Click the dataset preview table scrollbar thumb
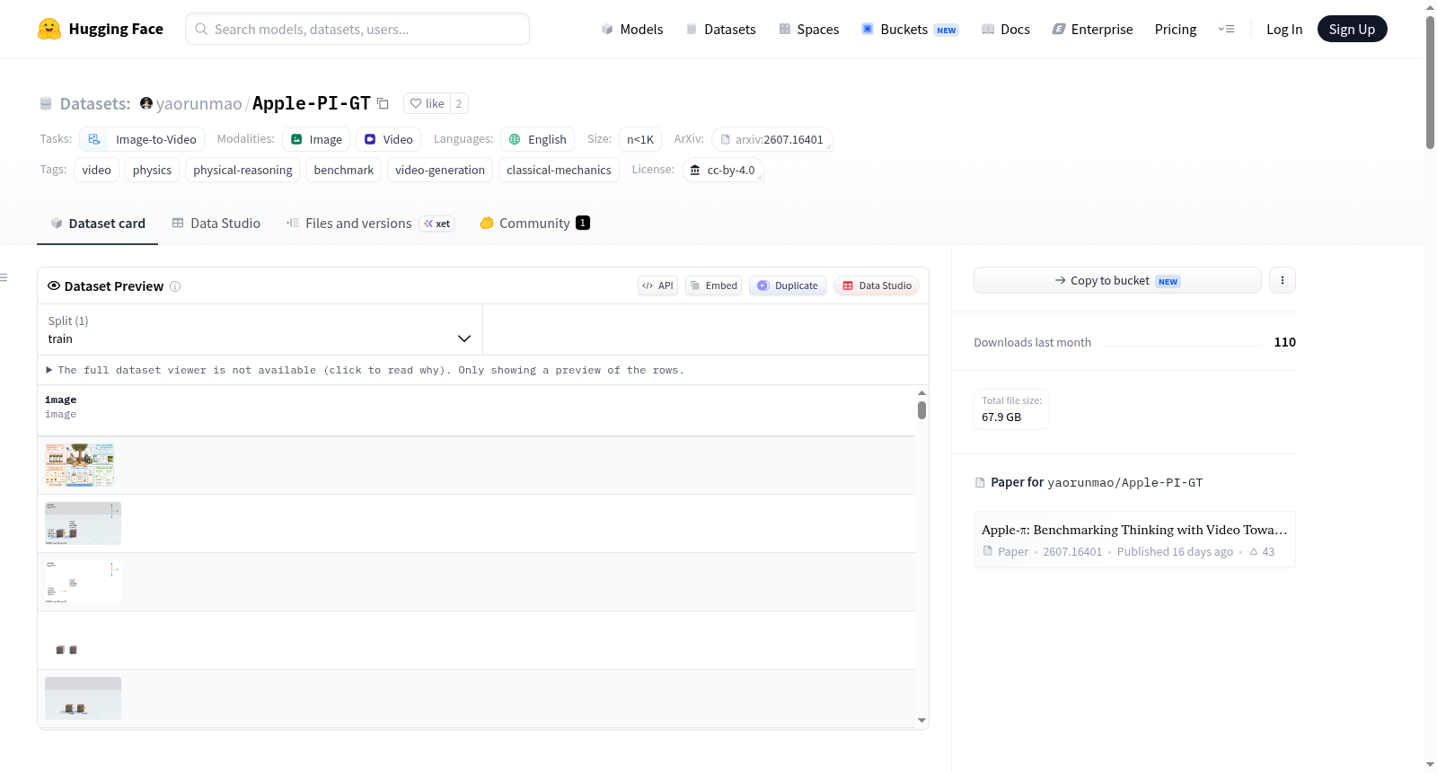The image size is (1437, 773). coord(921,410)
